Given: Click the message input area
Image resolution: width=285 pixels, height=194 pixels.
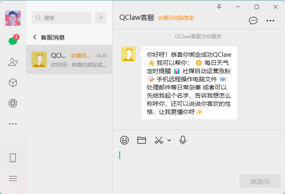Looking at the screenshot, I should pyautogui.click(x=198, y=160).
